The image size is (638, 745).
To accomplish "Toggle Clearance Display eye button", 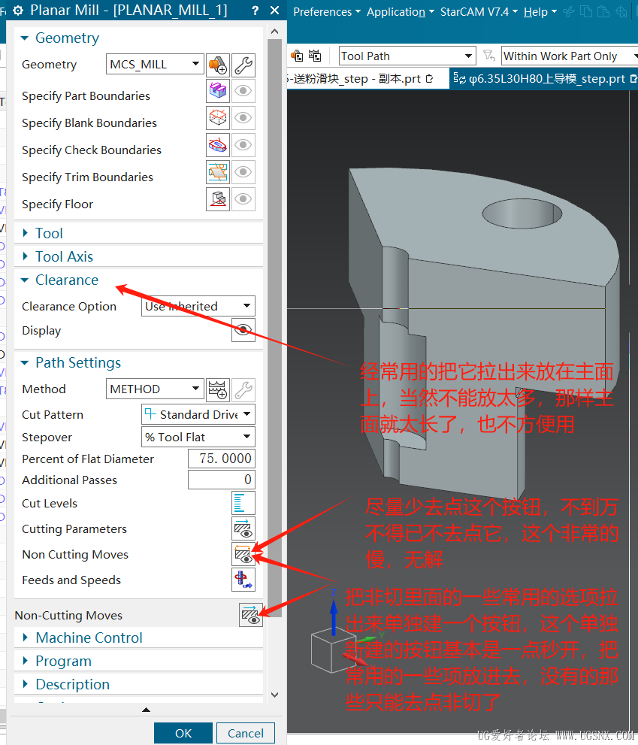I will point(243,330).
